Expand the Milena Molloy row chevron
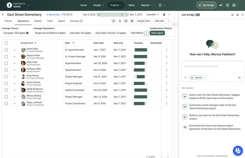The height and width of the screenshot is (158, 245). (x=14, y=97)
